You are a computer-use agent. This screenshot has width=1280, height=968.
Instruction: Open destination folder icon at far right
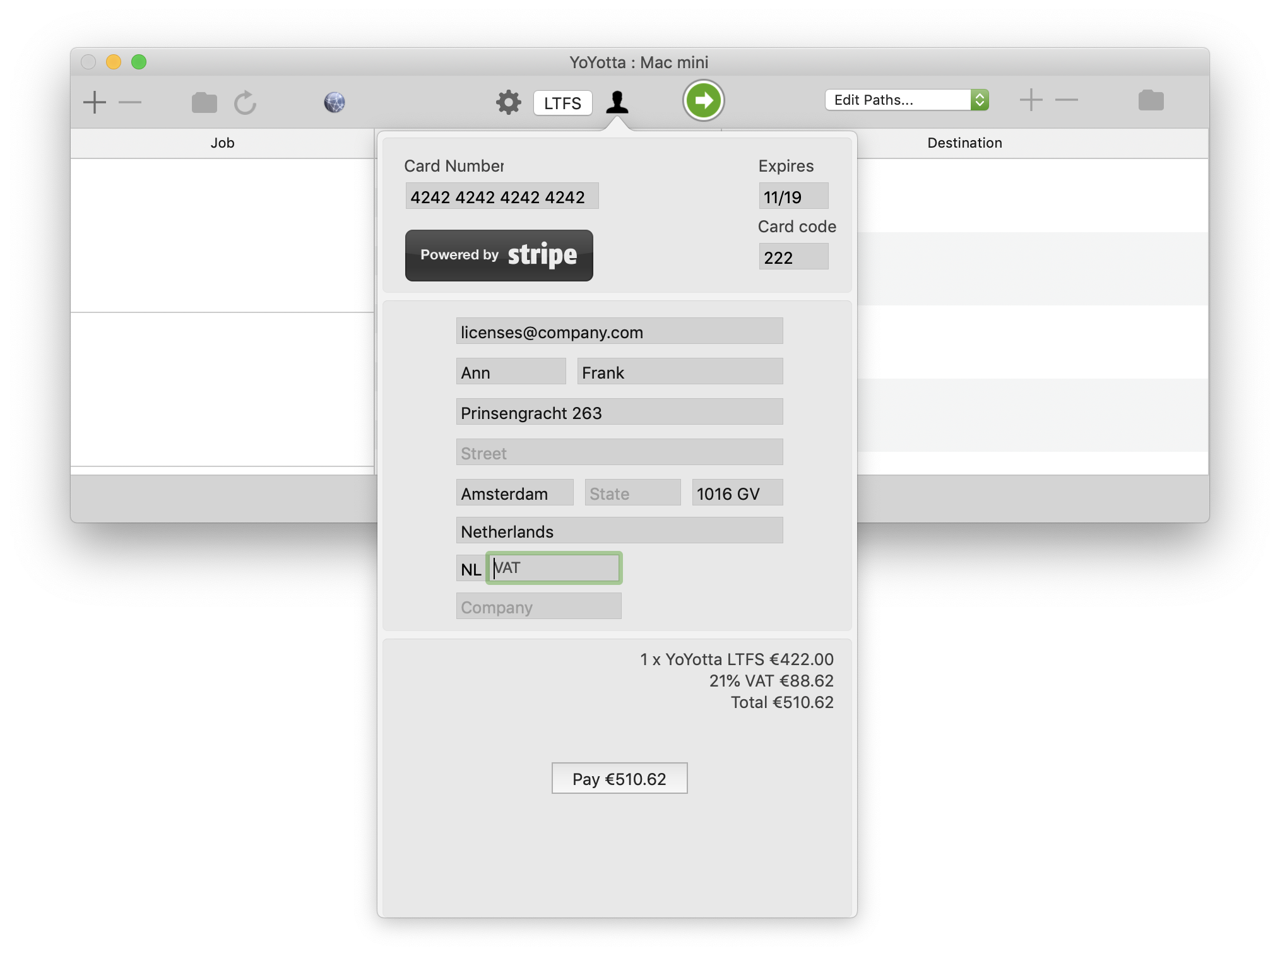(1151, 100)
